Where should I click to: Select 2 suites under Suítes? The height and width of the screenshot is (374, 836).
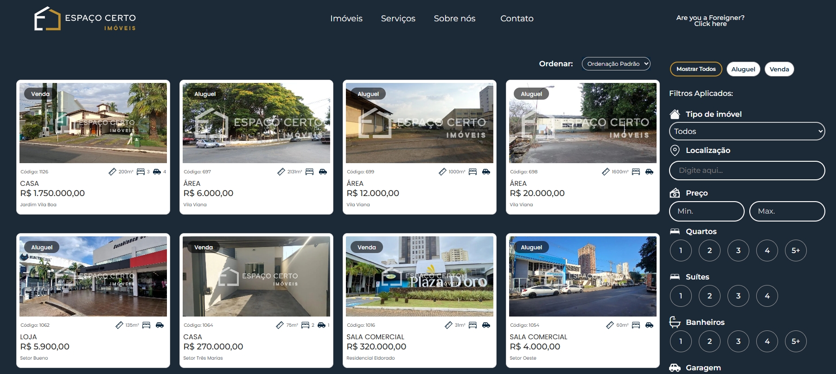709,296
